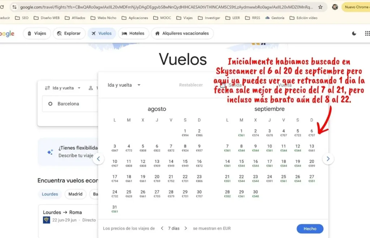Image resolution: width=370 pixels, height=238 pixels.
Task: Select August 28 priced €579
Action: (x=171, y=194)
